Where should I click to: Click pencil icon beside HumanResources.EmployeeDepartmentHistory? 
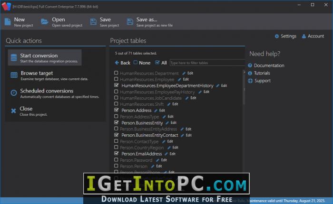point(218,85)
